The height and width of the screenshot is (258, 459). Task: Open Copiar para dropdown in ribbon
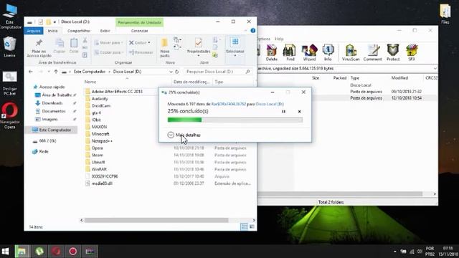tap(108, 52)
